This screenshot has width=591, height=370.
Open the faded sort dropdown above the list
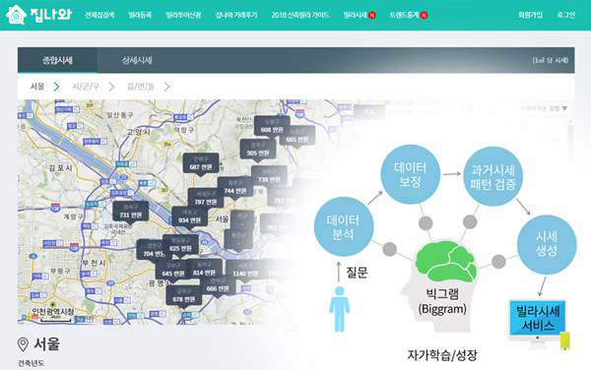click(544, 108)
